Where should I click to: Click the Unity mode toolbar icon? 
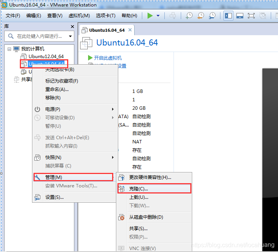coord(263,16)
